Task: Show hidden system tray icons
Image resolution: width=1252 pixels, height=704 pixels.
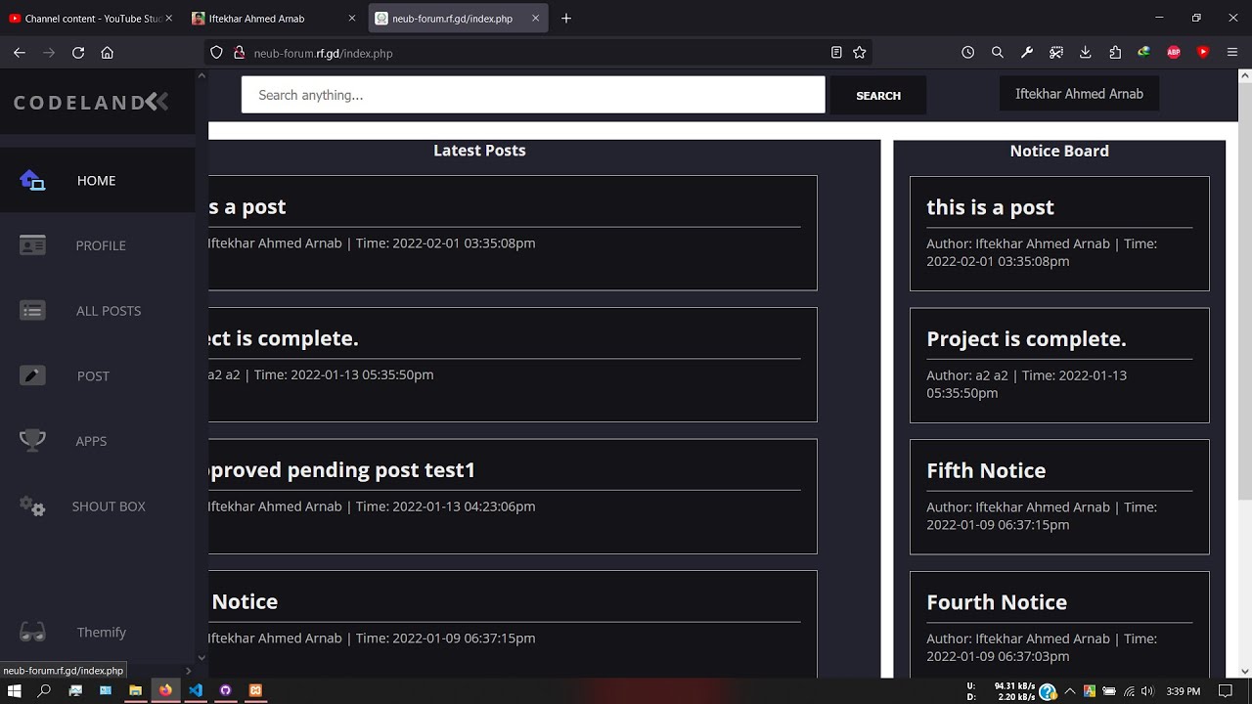Action: click(1070, 691)
